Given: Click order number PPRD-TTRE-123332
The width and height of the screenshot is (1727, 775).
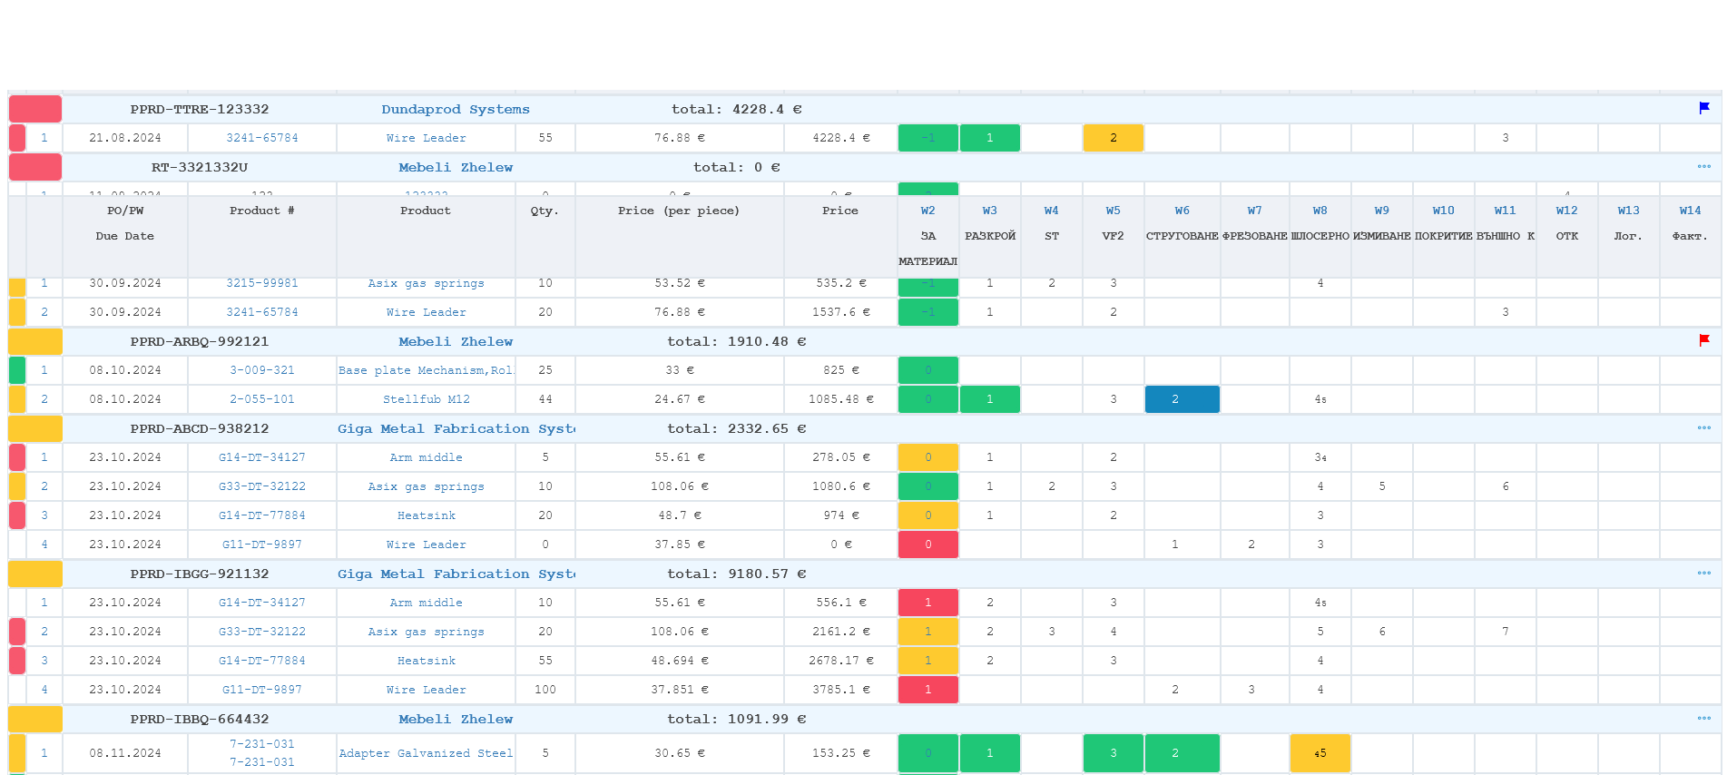Looking at the screenshot, I should pyautogui.click(x=200, y=109).
